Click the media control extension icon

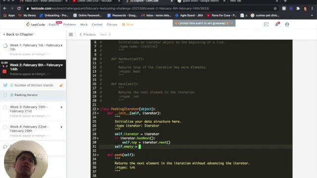coord(284,8)
